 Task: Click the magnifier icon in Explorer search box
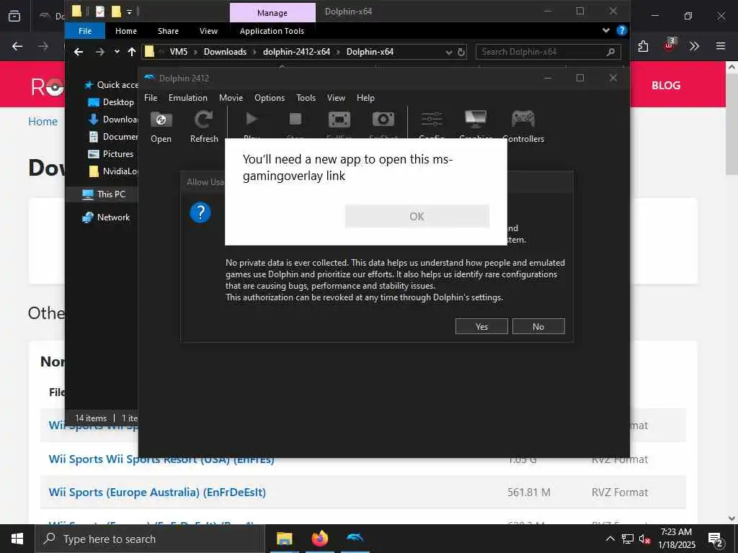[x=610, y=52]
